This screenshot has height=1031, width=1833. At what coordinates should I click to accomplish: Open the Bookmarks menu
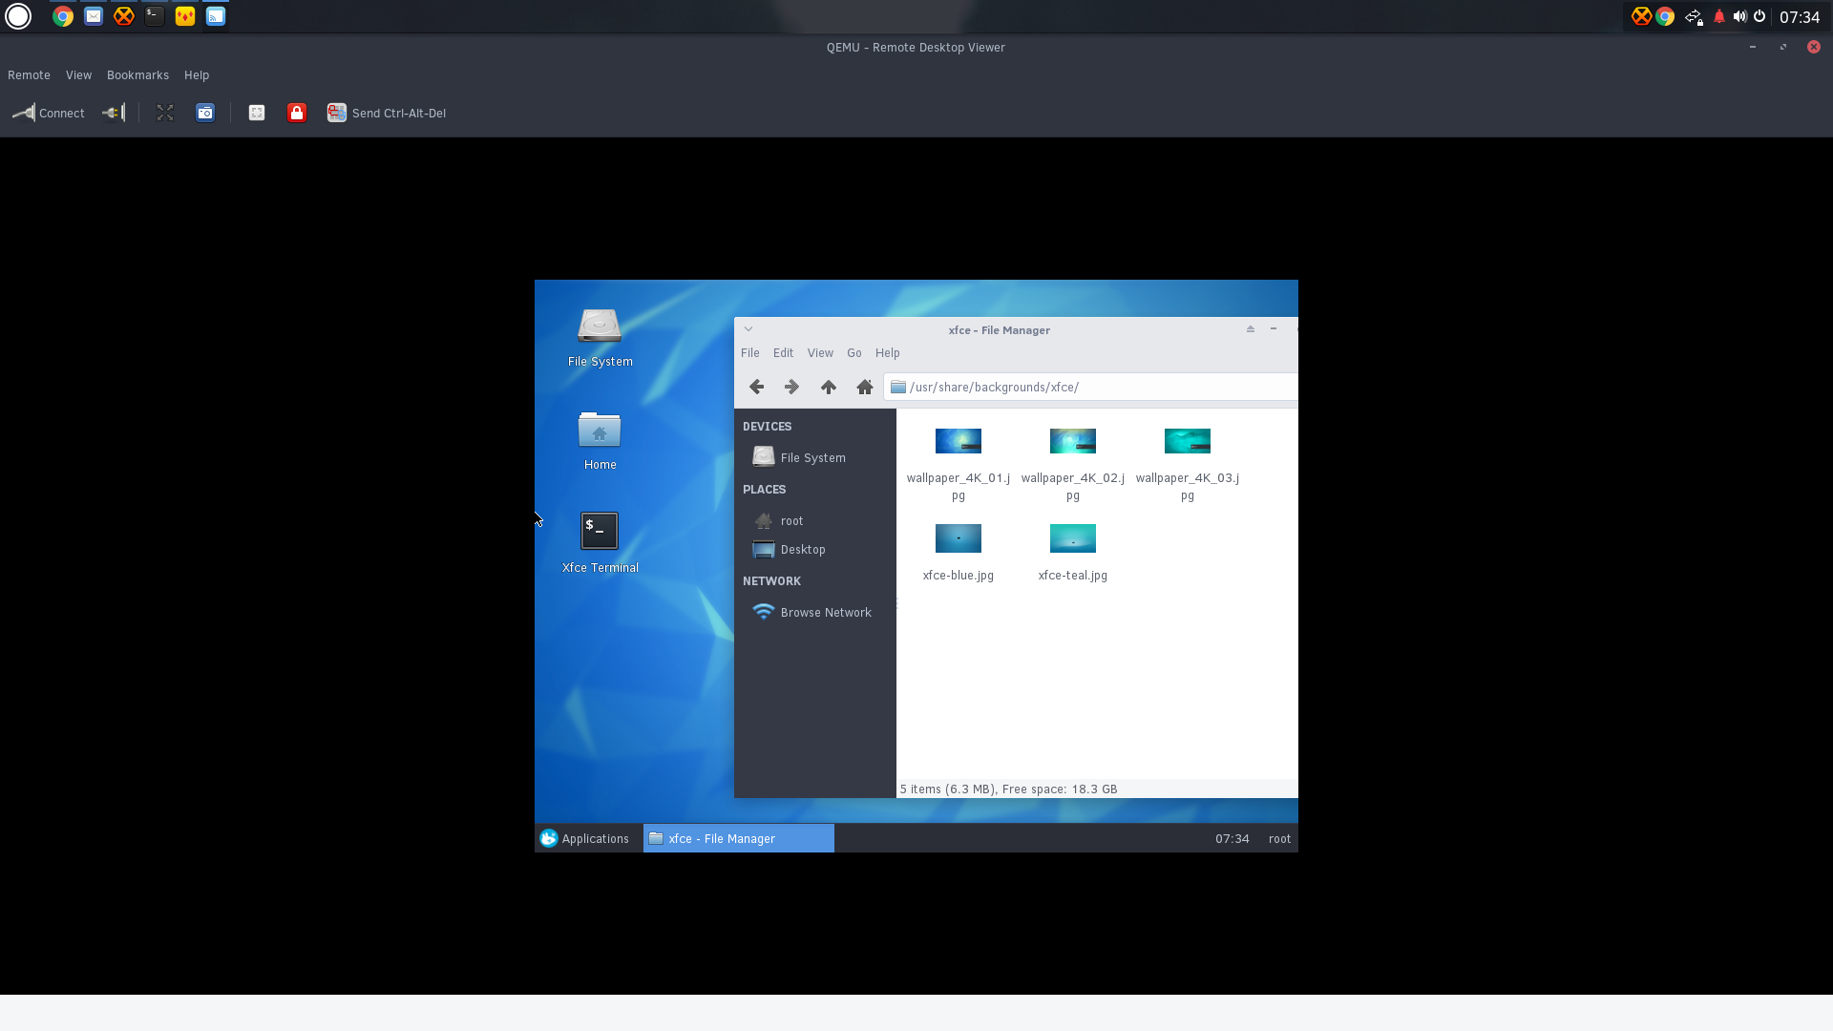coord(137,75)
